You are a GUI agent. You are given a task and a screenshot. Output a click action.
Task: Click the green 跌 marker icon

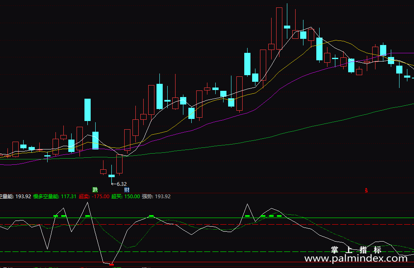(95, 190)
